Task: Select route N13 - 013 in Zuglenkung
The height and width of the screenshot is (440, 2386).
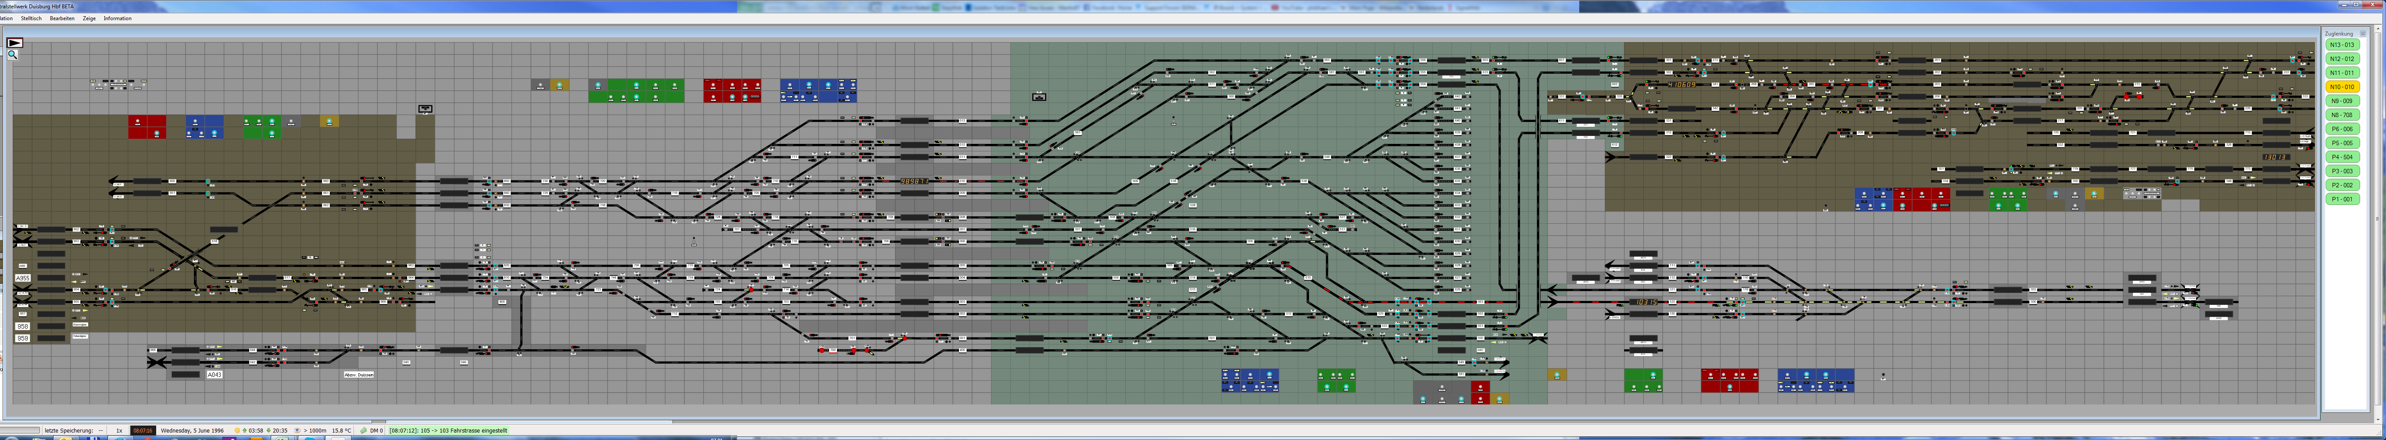Action: 2343,44
